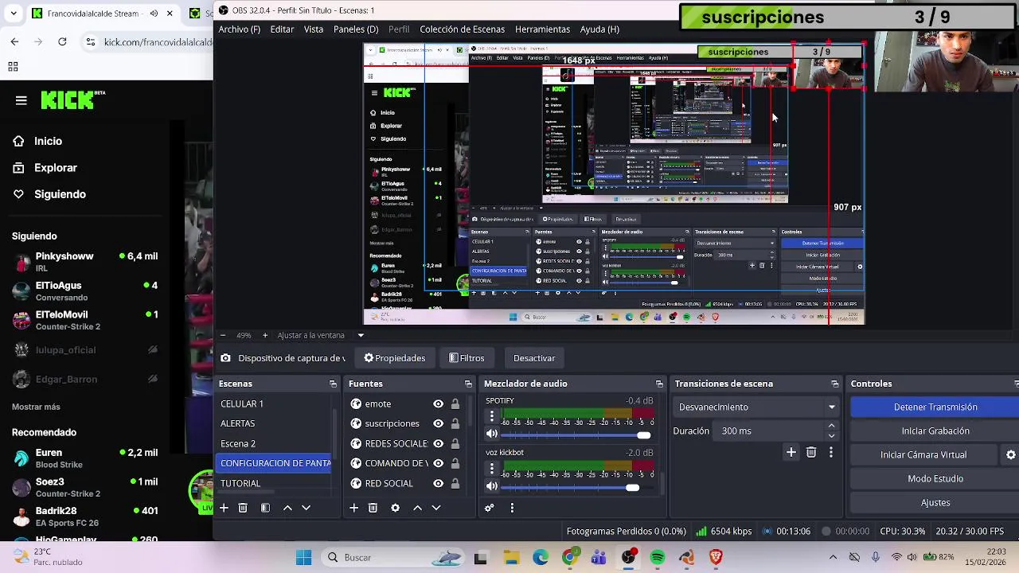Image resolution: width=1019 pixels, height=573 pixels.
Task: Open voz kickbot channel three-dot options
Action: point(491,468)
